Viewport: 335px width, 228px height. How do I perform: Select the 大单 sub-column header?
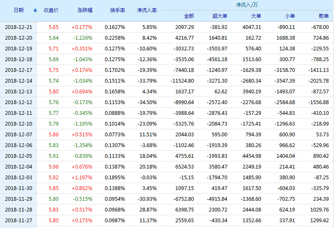(x=256, y=16)
